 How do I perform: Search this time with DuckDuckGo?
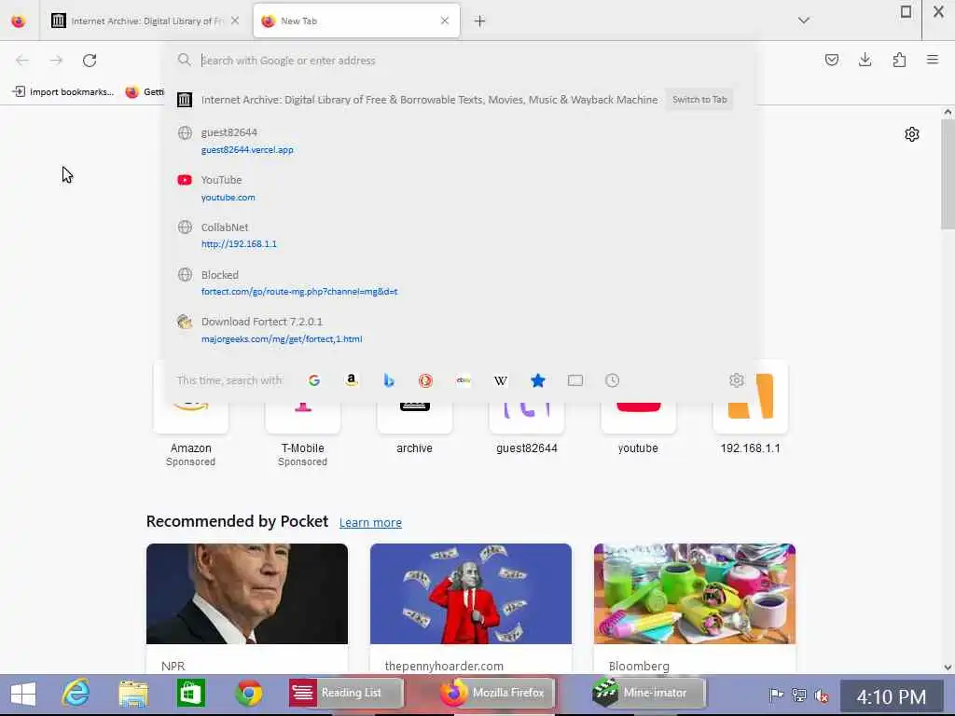[425, 380]
